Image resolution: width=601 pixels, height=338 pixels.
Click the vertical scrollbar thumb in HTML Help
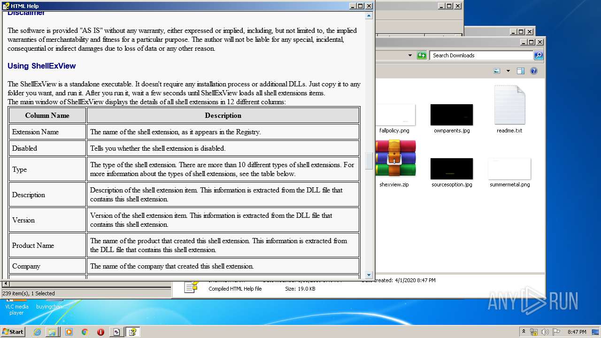click(x=369, y=161)
